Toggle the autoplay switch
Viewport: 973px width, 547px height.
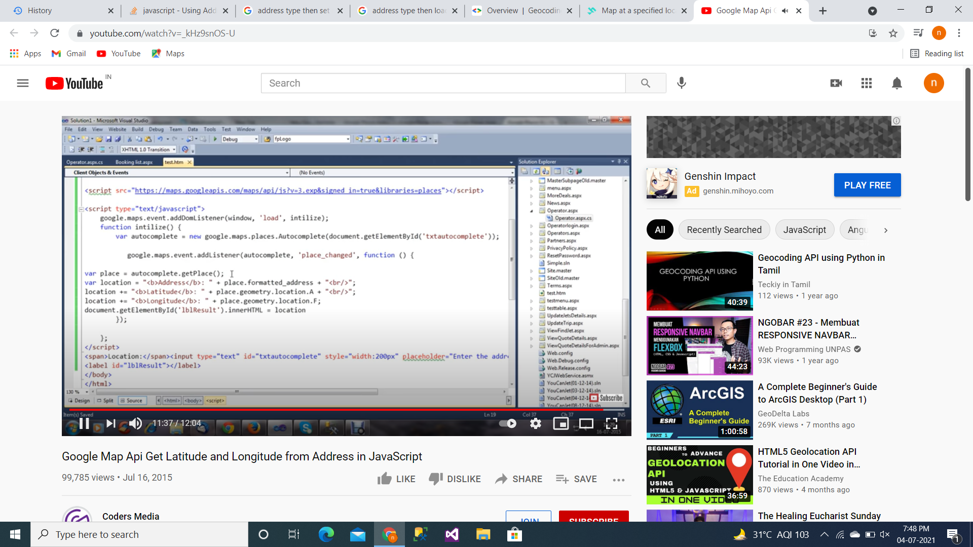(507, 423)
